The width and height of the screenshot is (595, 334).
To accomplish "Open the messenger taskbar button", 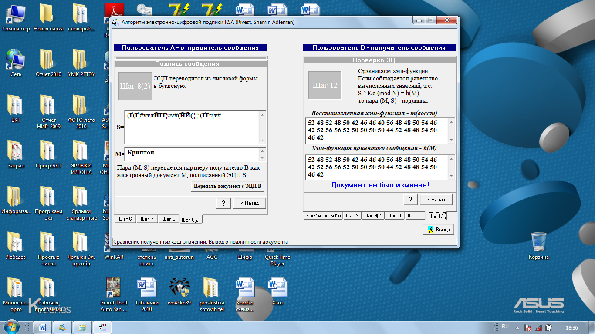I will pos(62,327).
